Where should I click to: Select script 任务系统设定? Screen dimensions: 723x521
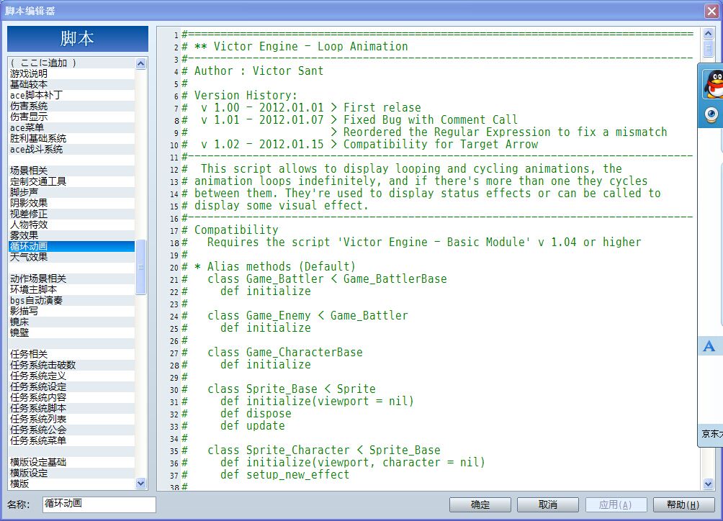pos(72,386)
